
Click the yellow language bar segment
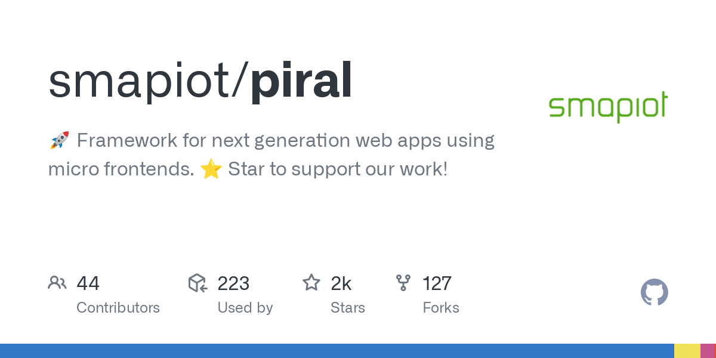pyautogui.click(x=687, y=351)
